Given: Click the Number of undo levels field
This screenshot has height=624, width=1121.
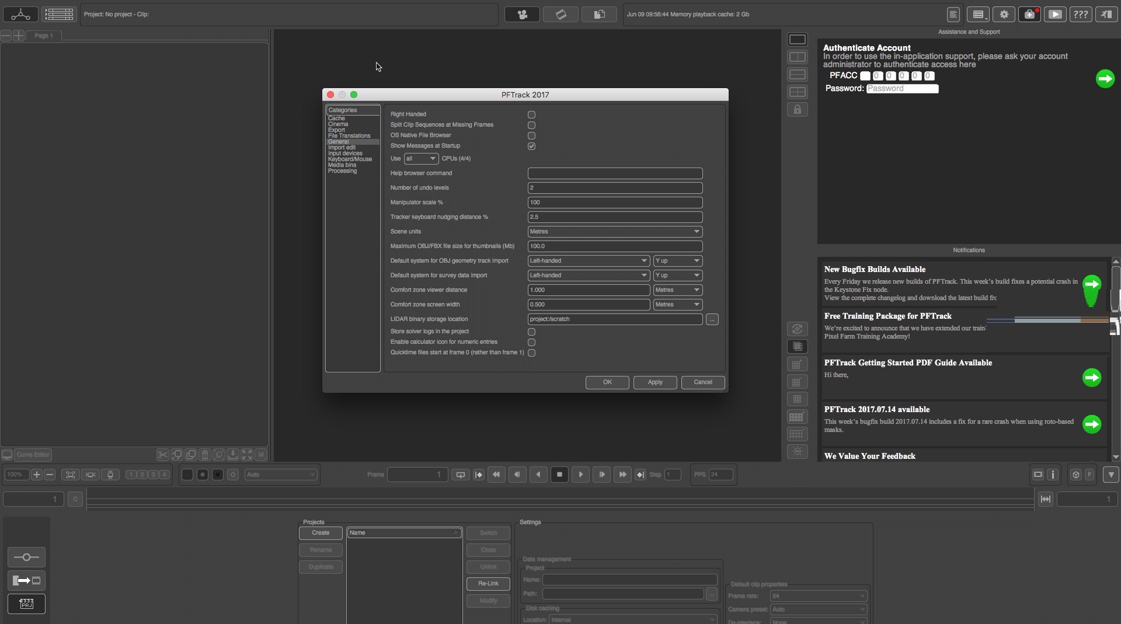Looking at the screenshot, I should [615, 188].
